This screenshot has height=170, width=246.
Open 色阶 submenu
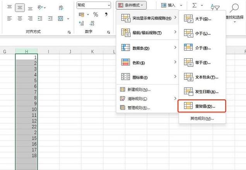coord(148,62)
